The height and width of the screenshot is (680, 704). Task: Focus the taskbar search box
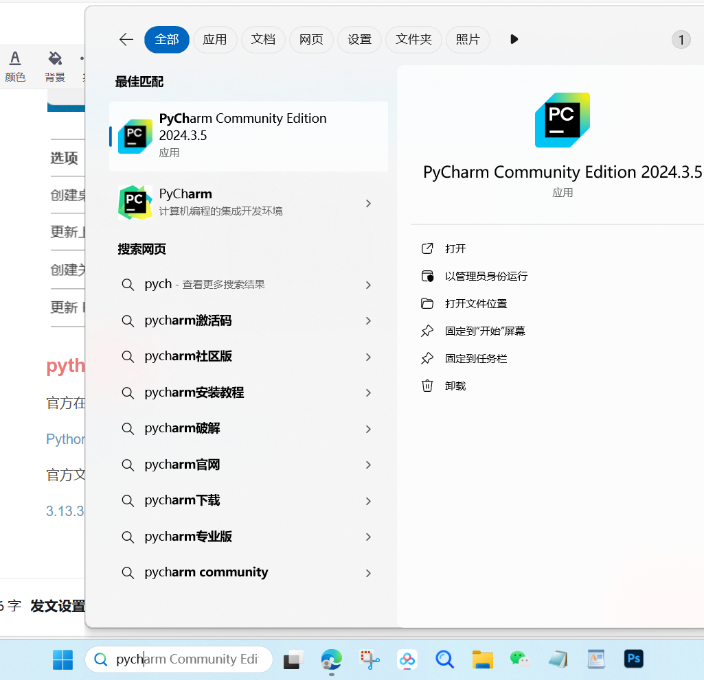tap(179, 659)
